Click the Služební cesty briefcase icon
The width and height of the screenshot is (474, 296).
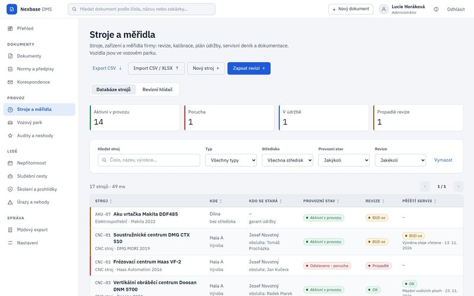tap(10, 176)
